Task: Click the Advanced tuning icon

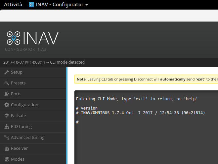Action: click(7, 137)
